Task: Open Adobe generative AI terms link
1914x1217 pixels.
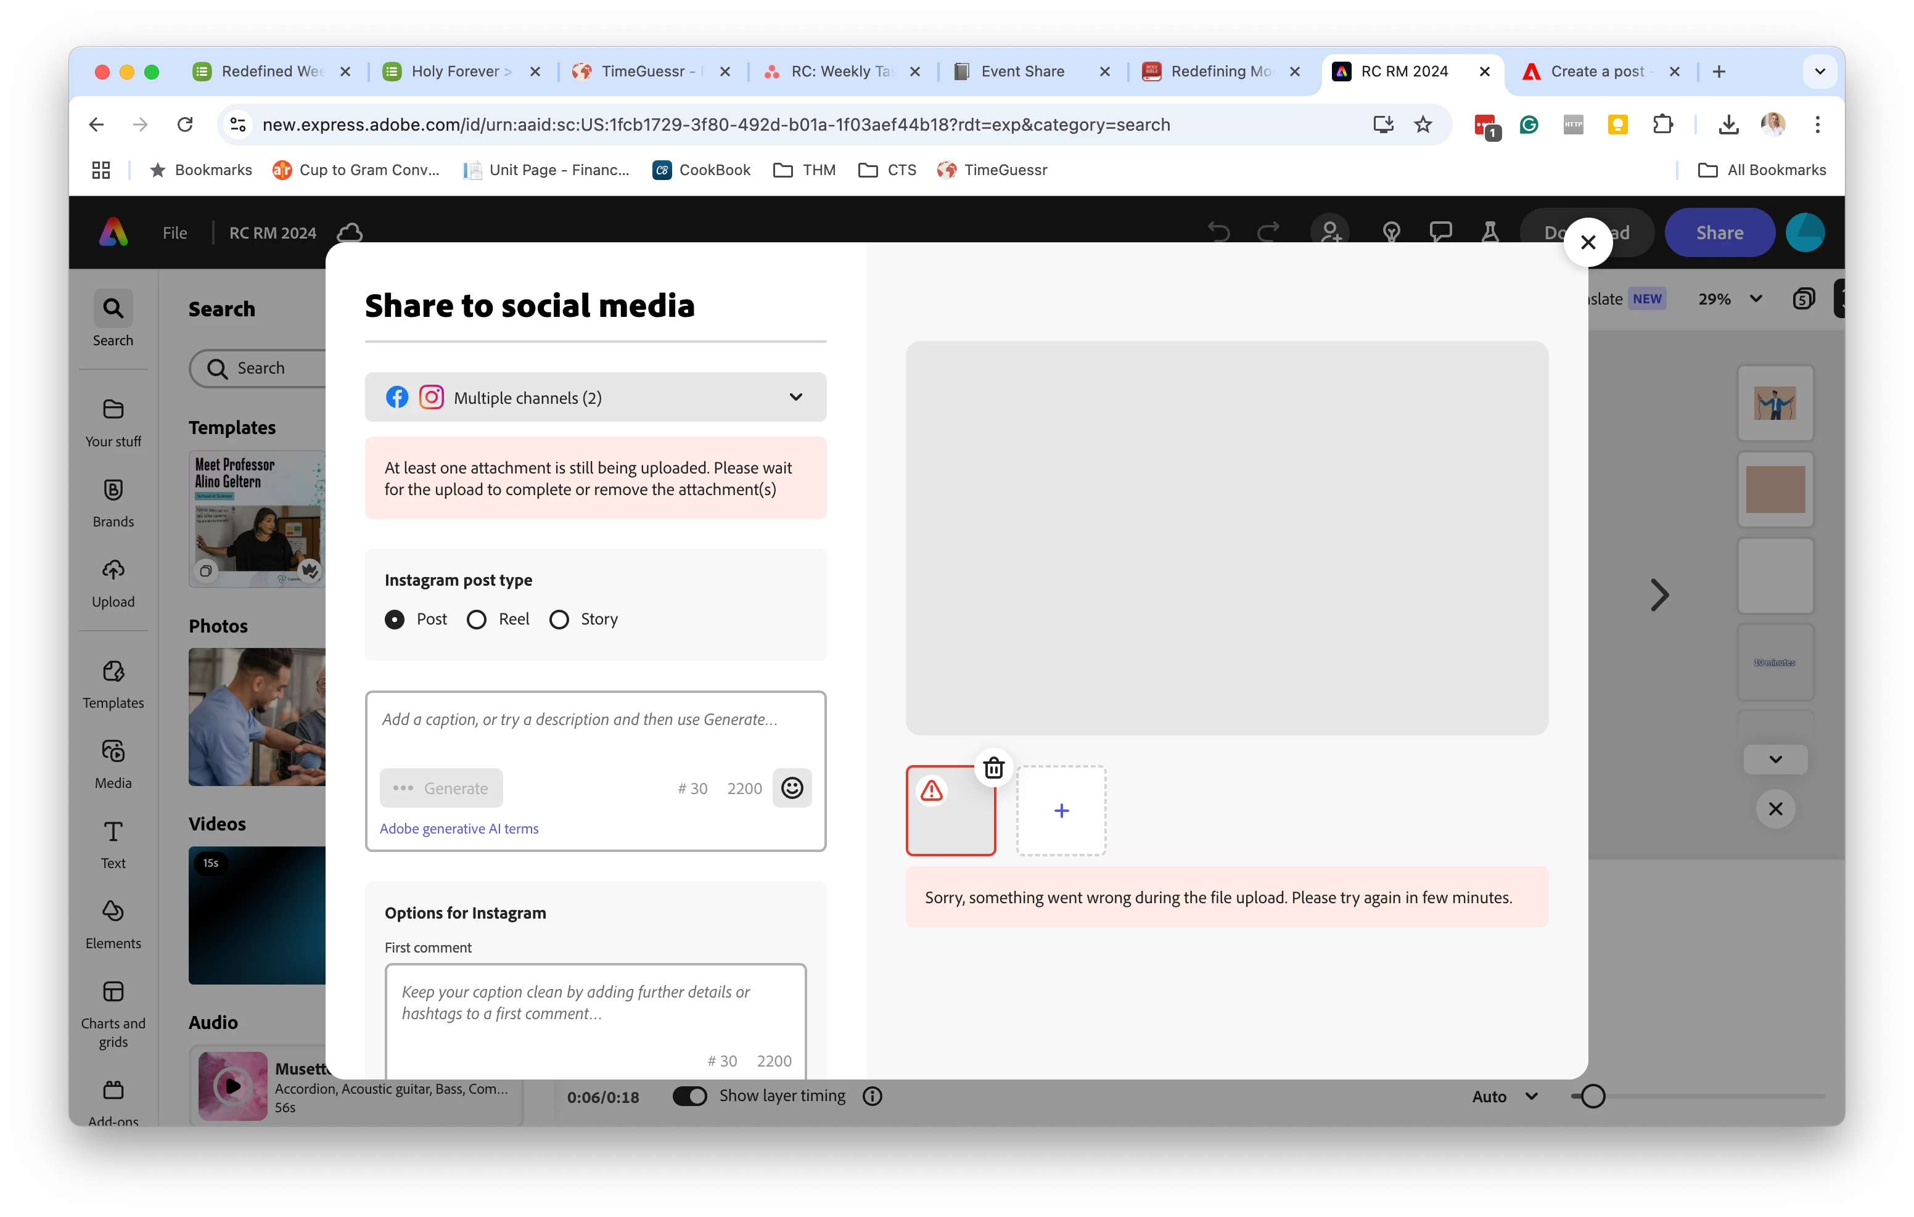Action: [x=459, y=829]
